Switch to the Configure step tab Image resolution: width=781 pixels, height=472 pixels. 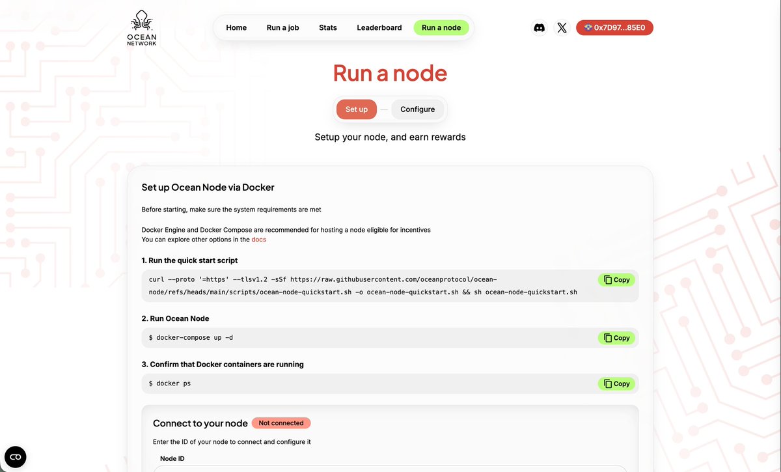point(418,109)
